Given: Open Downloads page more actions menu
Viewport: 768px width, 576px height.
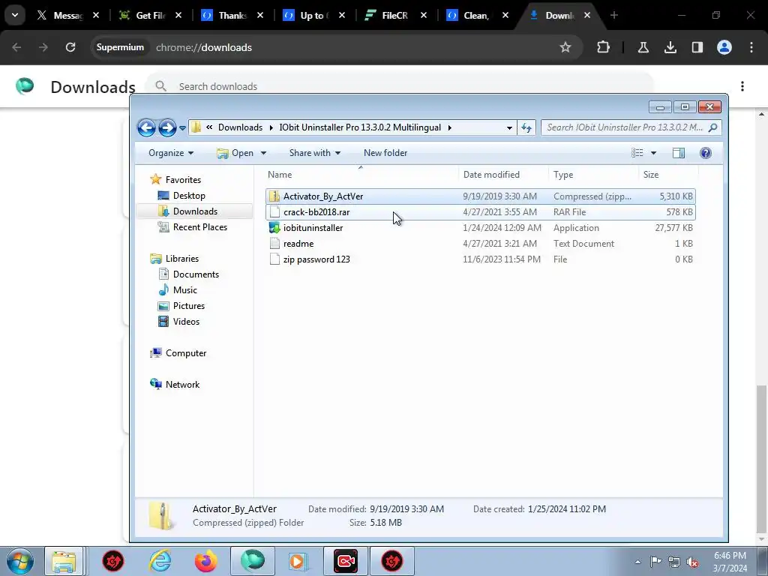Looking at the screenshot, I should (742, 86).
